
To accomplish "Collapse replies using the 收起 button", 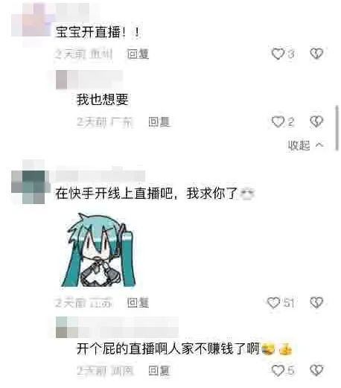I will click(305, 145).
